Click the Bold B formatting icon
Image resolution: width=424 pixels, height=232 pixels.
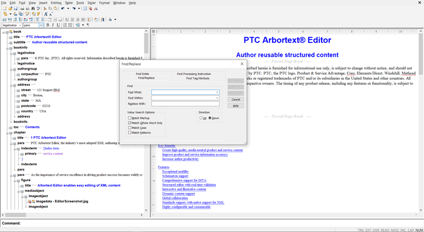pos(48,25)
